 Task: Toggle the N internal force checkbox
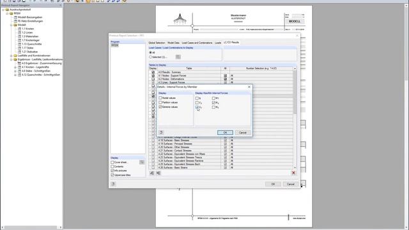pos(197,98)
